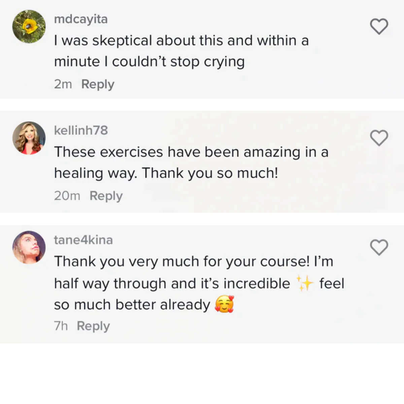
Task: Click the 7h timestamp
Action: click(x=61, y=326)
